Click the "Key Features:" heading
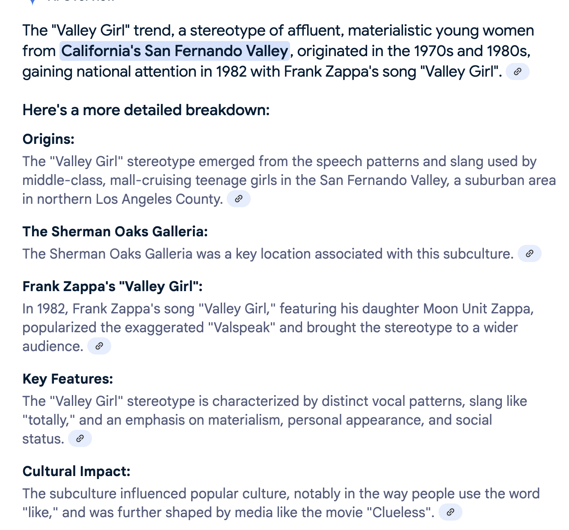The height and width of the screenshot is (530, 569). tap(68, 379)
